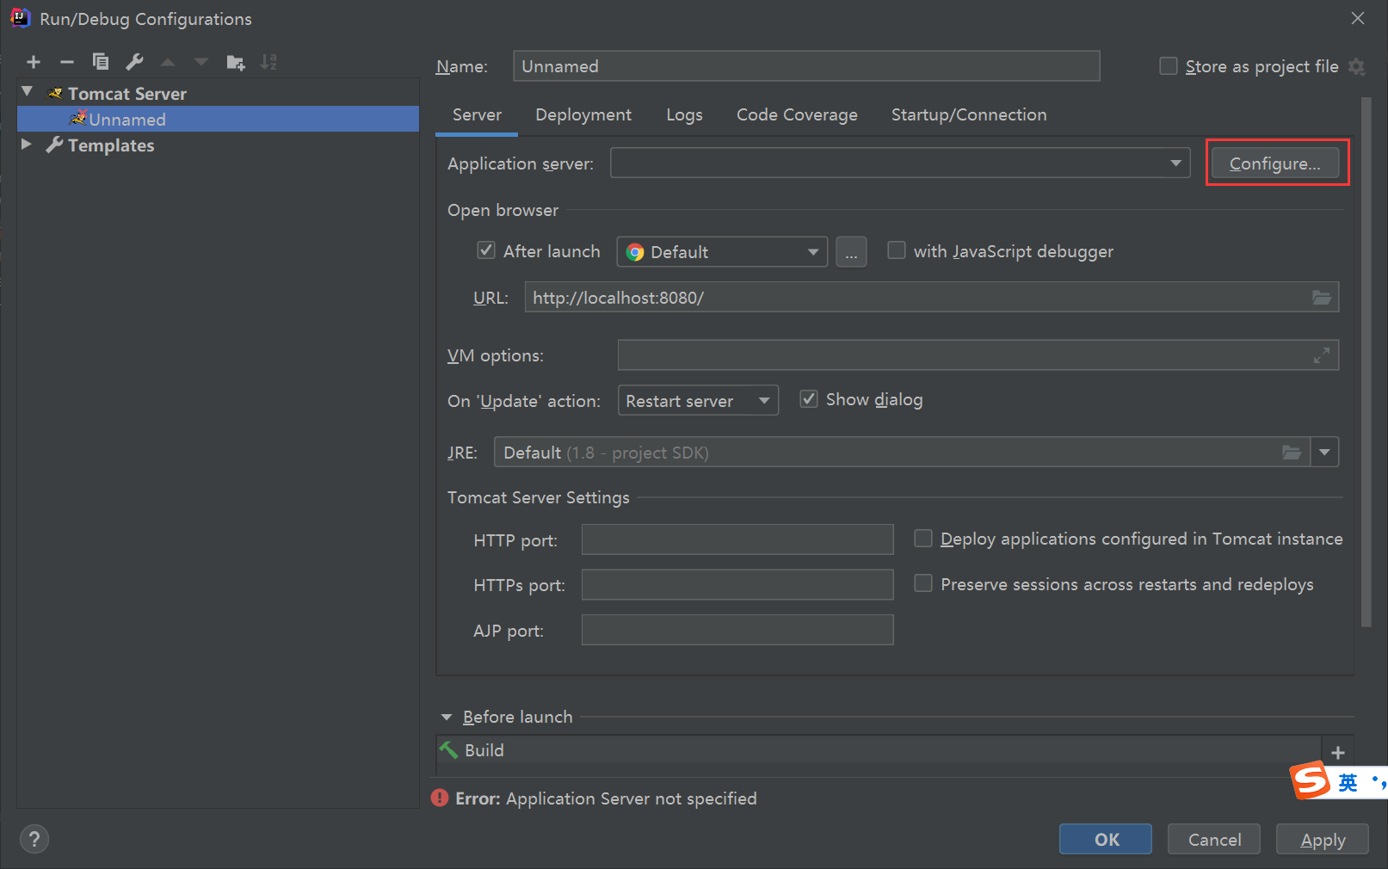Select the Unnamed configuration in tree
Image resolution: width=1388 pixels, height=869 pixels.
click(218, 119)
